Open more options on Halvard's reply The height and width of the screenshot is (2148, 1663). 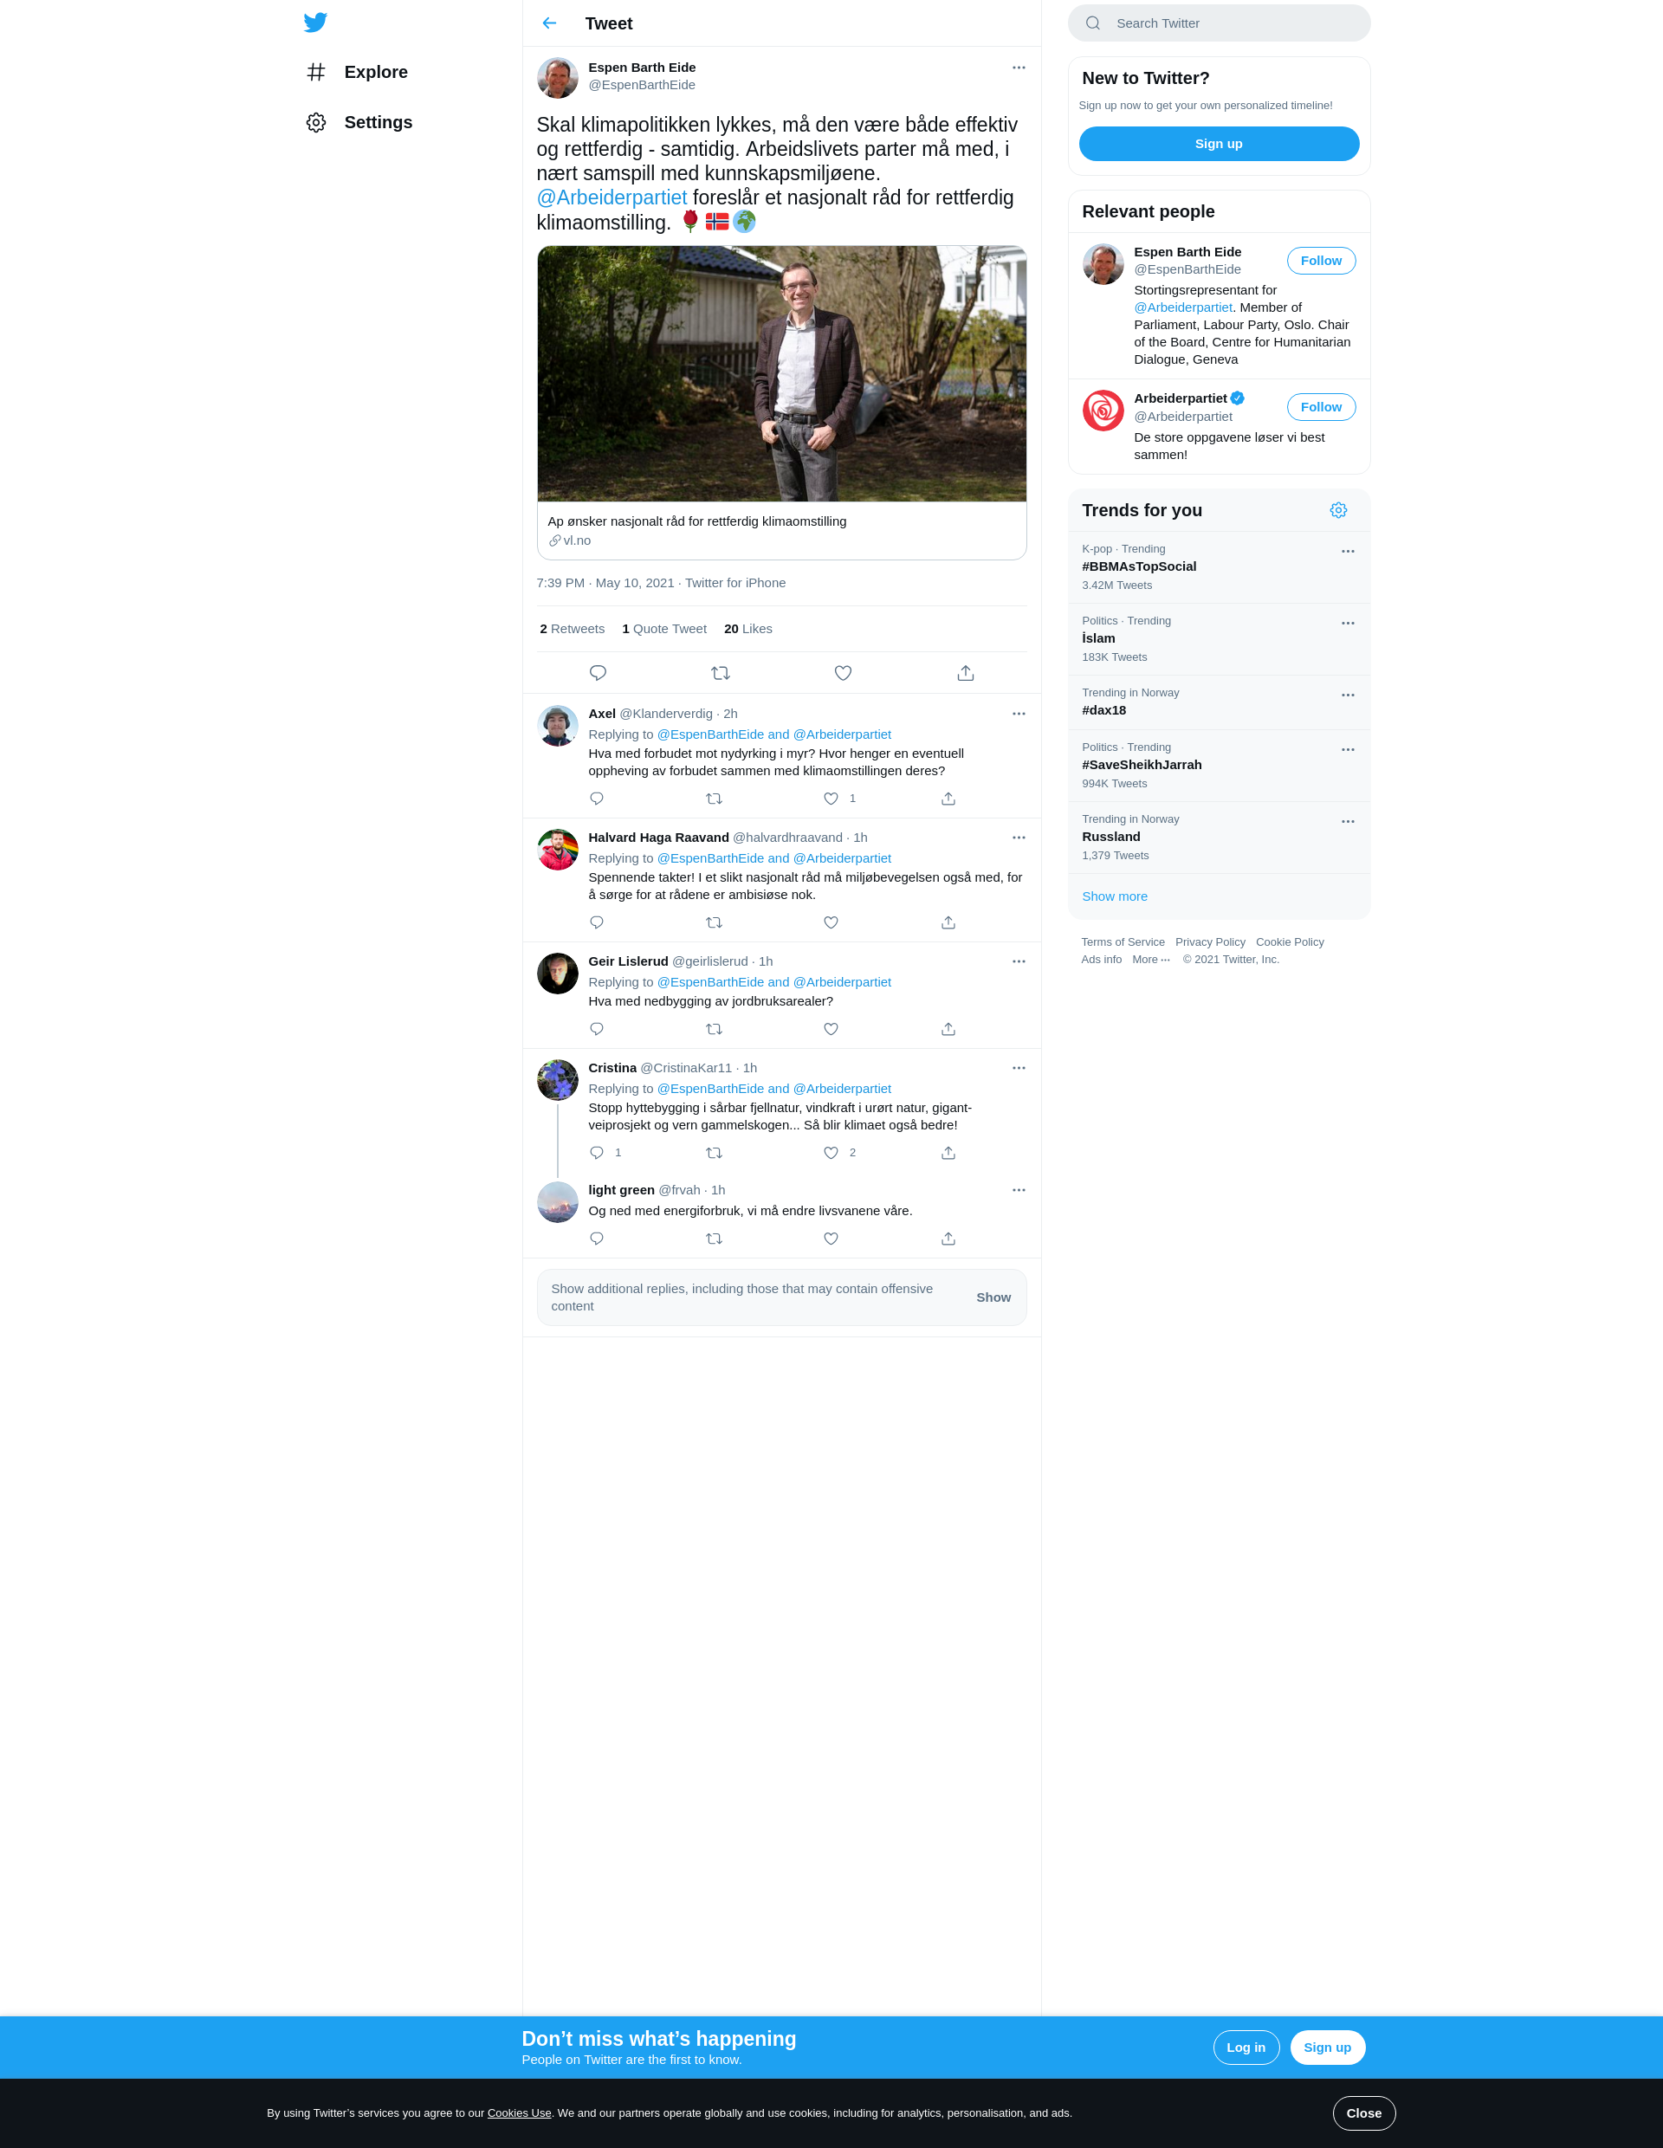coord(1019,838)
